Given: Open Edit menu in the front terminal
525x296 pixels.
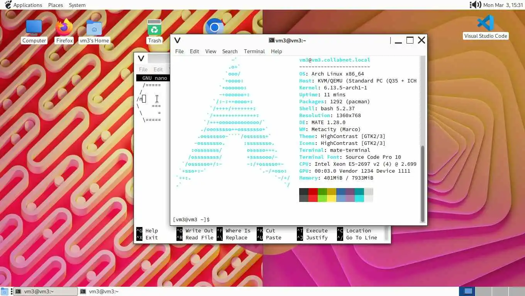Looking at the screenshot, I should point(195,51).
